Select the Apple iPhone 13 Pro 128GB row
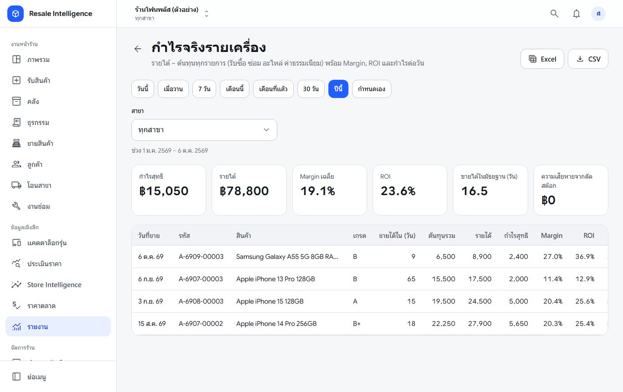The width and height of the screenshot is (623, 392). pyautogui.click(x=369, y=279)
